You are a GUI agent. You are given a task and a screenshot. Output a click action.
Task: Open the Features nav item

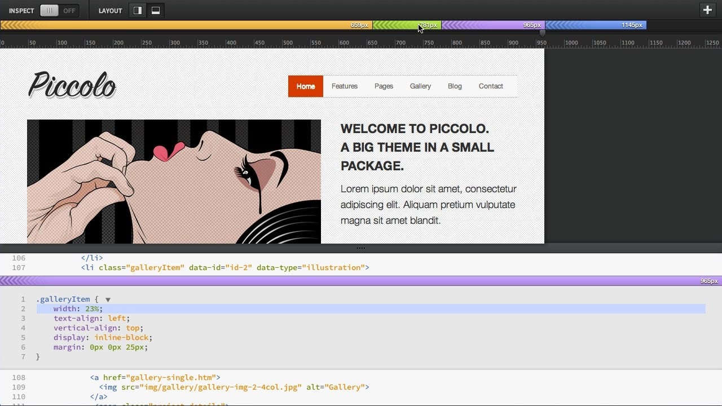345,86
